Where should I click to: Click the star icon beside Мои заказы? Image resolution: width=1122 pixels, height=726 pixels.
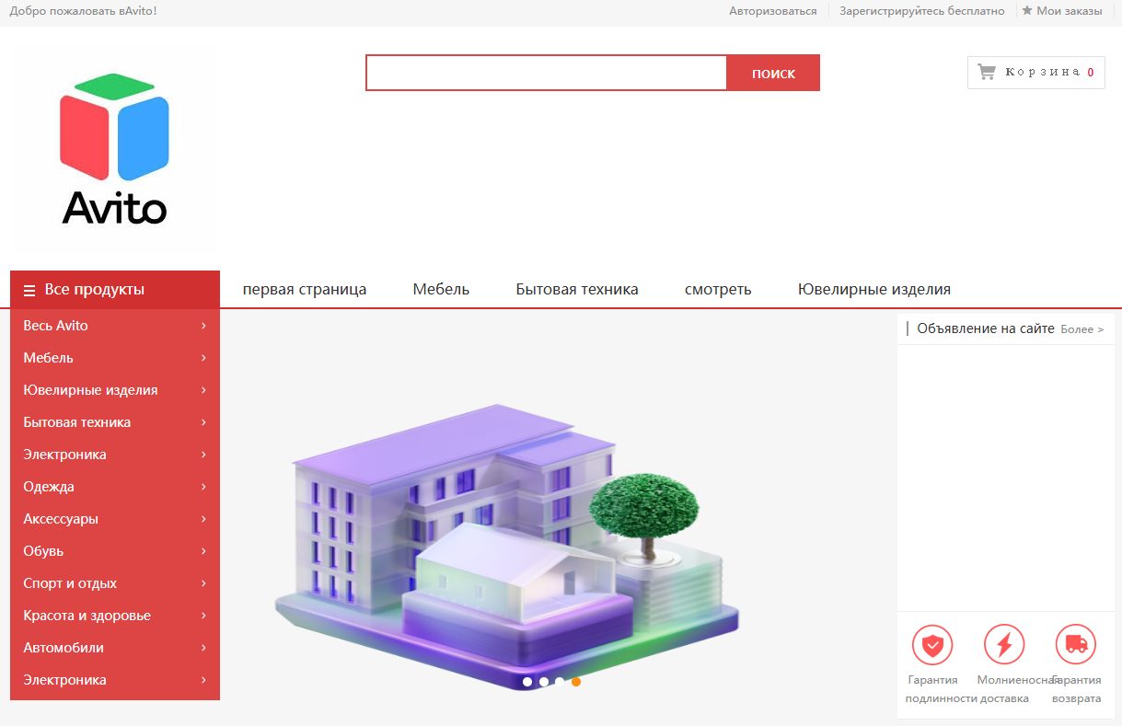point(1027,11)
